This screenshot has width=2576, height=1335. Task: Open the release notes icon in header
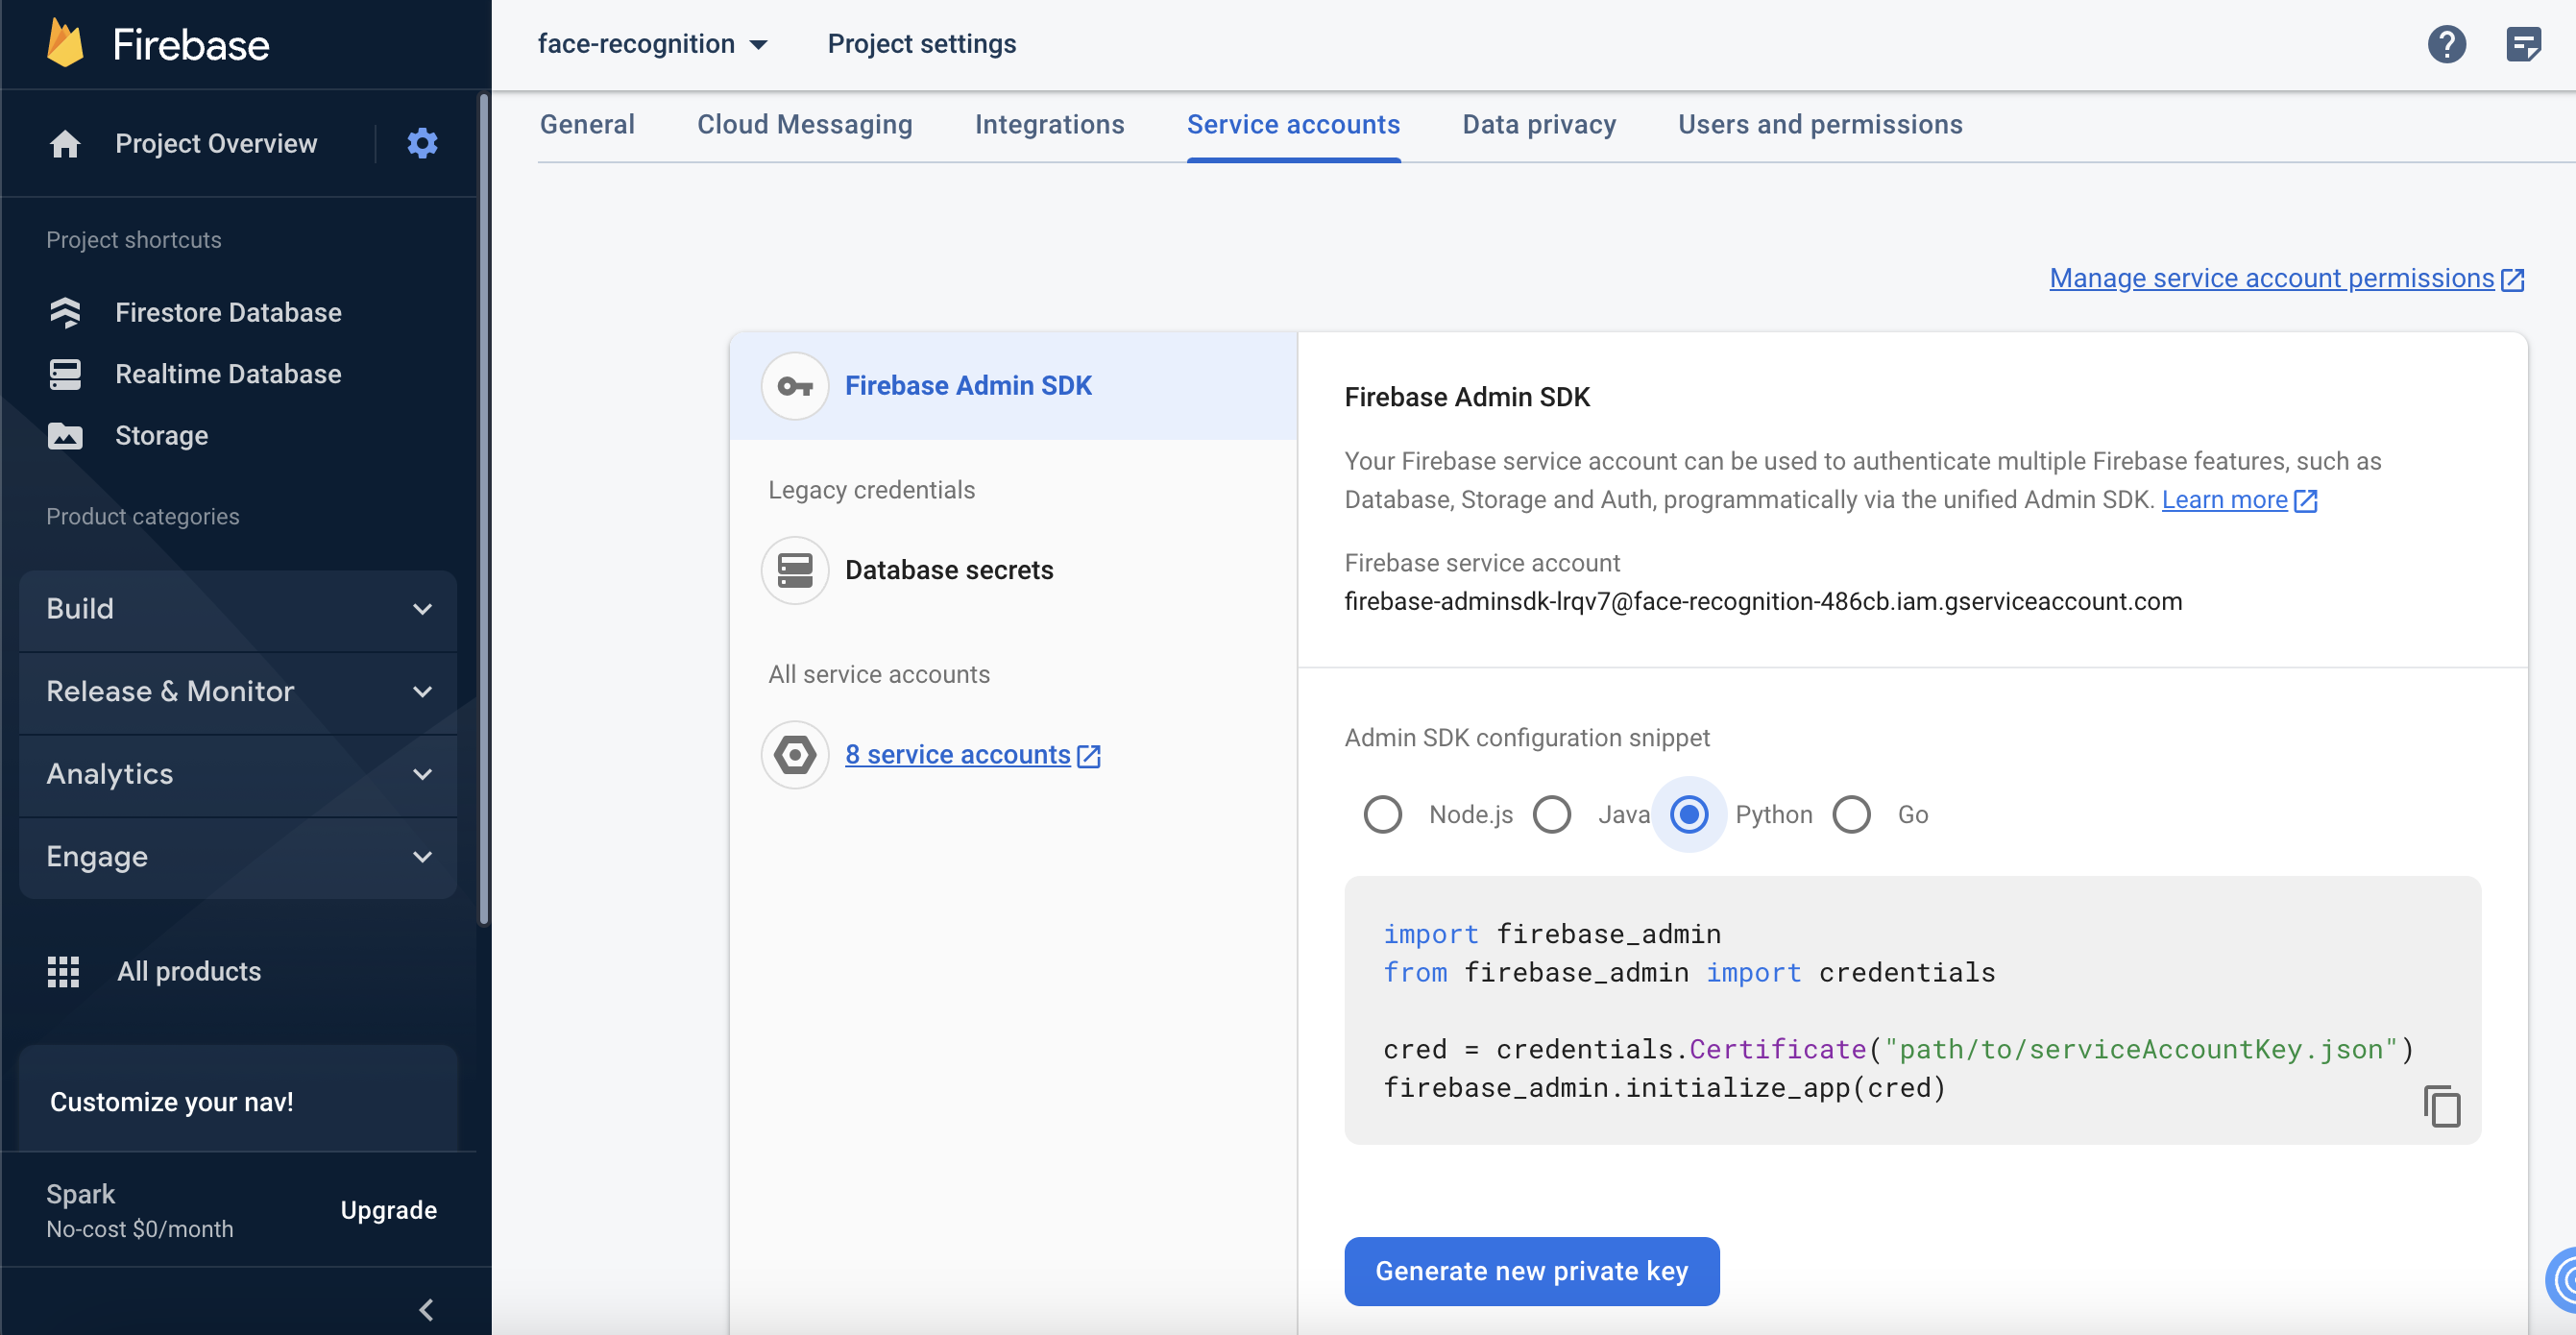[2523, 44]
